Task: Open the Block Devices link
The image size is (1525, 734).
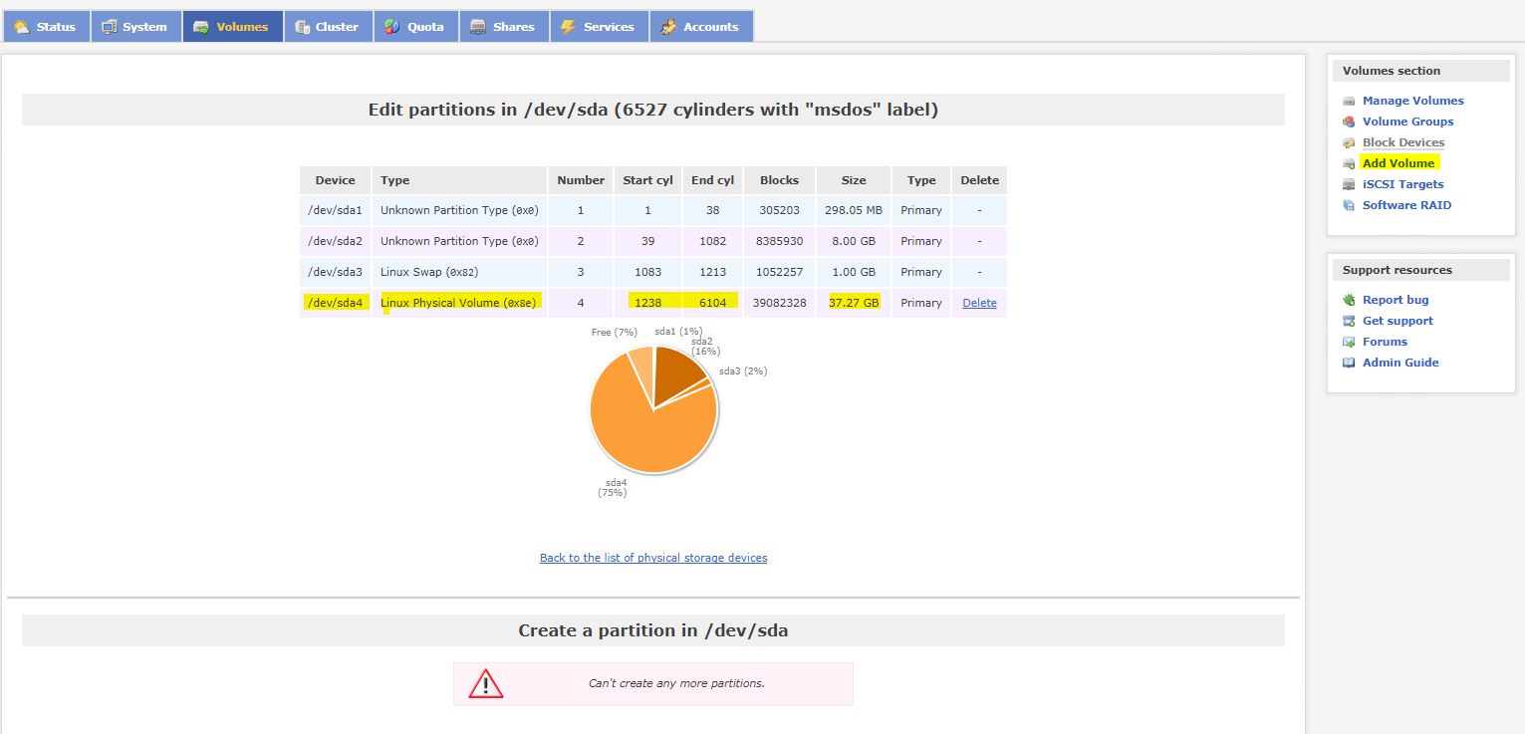Action: pos(1402,142)
